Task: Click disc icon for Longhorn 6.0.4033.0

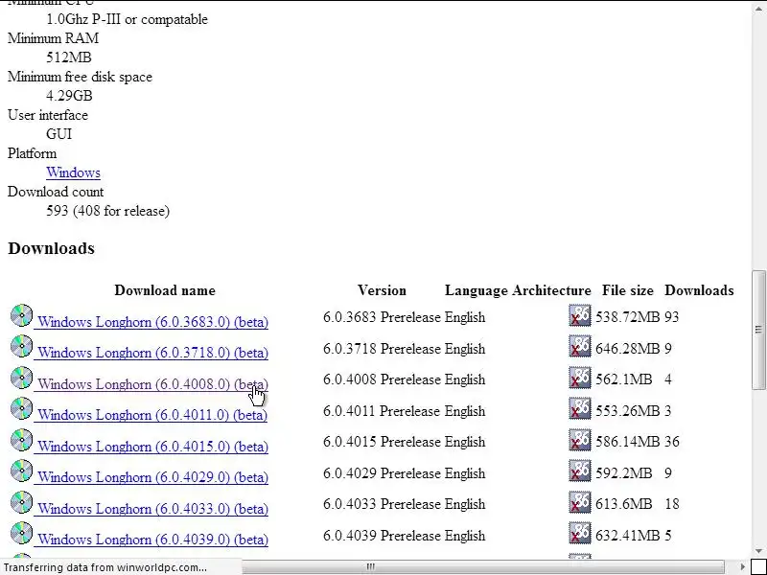Action: click(21, 502)
